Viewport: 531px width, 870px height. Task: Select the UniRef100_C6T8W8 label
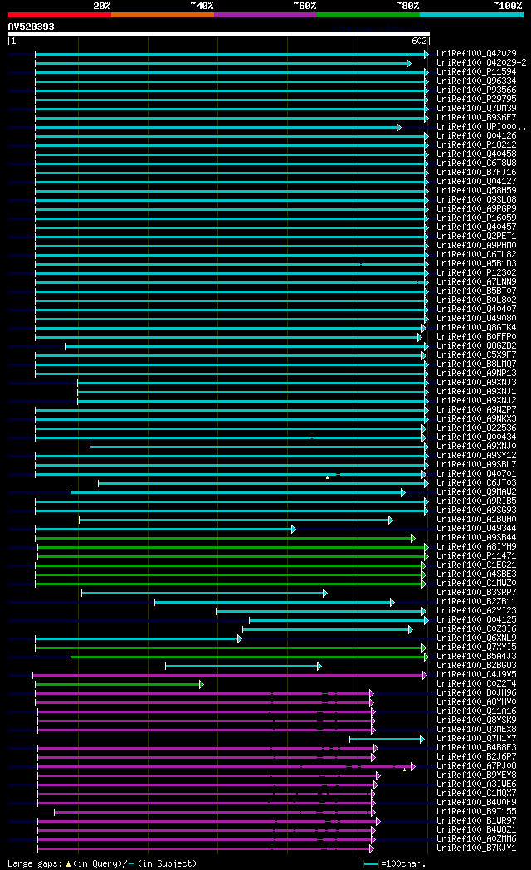pos(476,163)
